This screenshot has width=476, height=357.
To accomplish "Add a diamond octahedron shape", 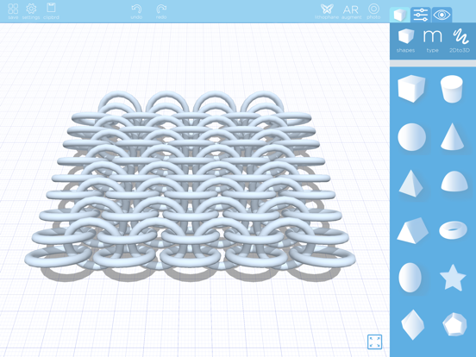I will (x=412, y=324).
